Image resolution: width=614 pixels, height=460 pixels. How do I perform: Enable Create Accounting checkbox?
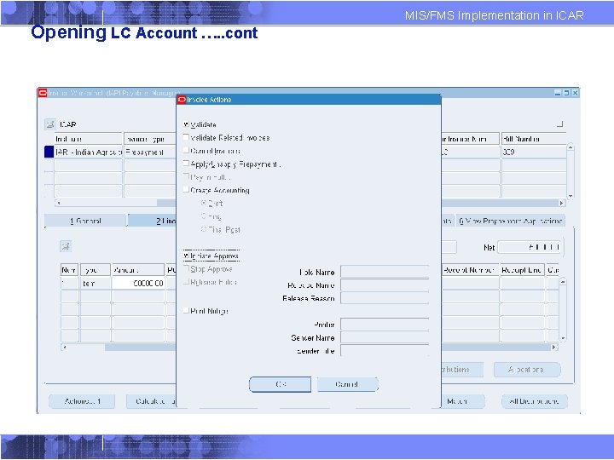[x=187, y=190]
